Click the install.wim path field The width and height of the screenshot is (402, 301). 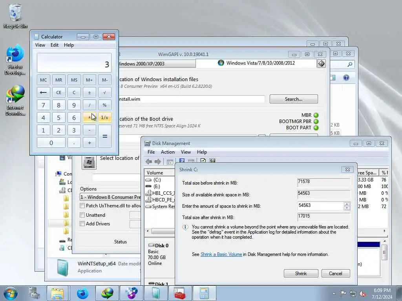point(191,99)
